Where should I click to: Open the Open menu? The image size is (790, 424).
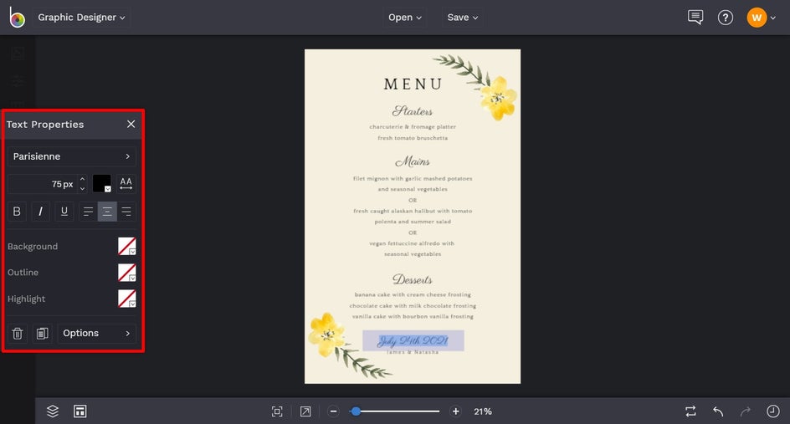point(404,17)
